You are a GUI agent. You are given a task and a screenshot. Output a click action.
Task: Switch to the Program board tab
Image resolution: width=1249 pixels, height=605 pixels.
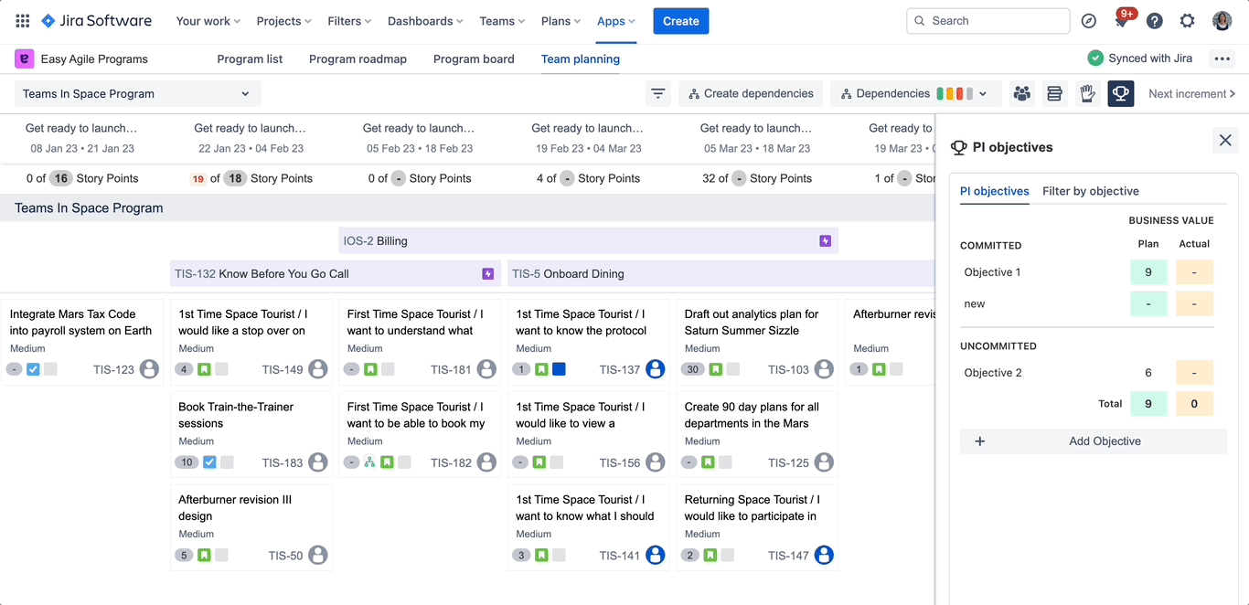click(474, 59)
